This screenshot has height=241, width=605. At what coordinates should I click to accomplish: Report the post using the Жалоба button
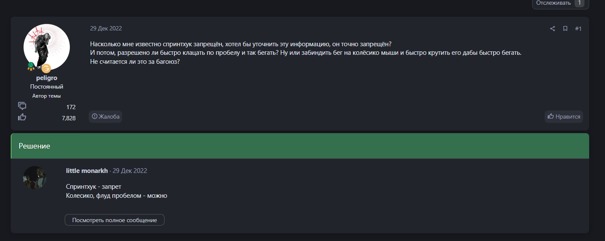pyautogui.click(x=105, y=116)
